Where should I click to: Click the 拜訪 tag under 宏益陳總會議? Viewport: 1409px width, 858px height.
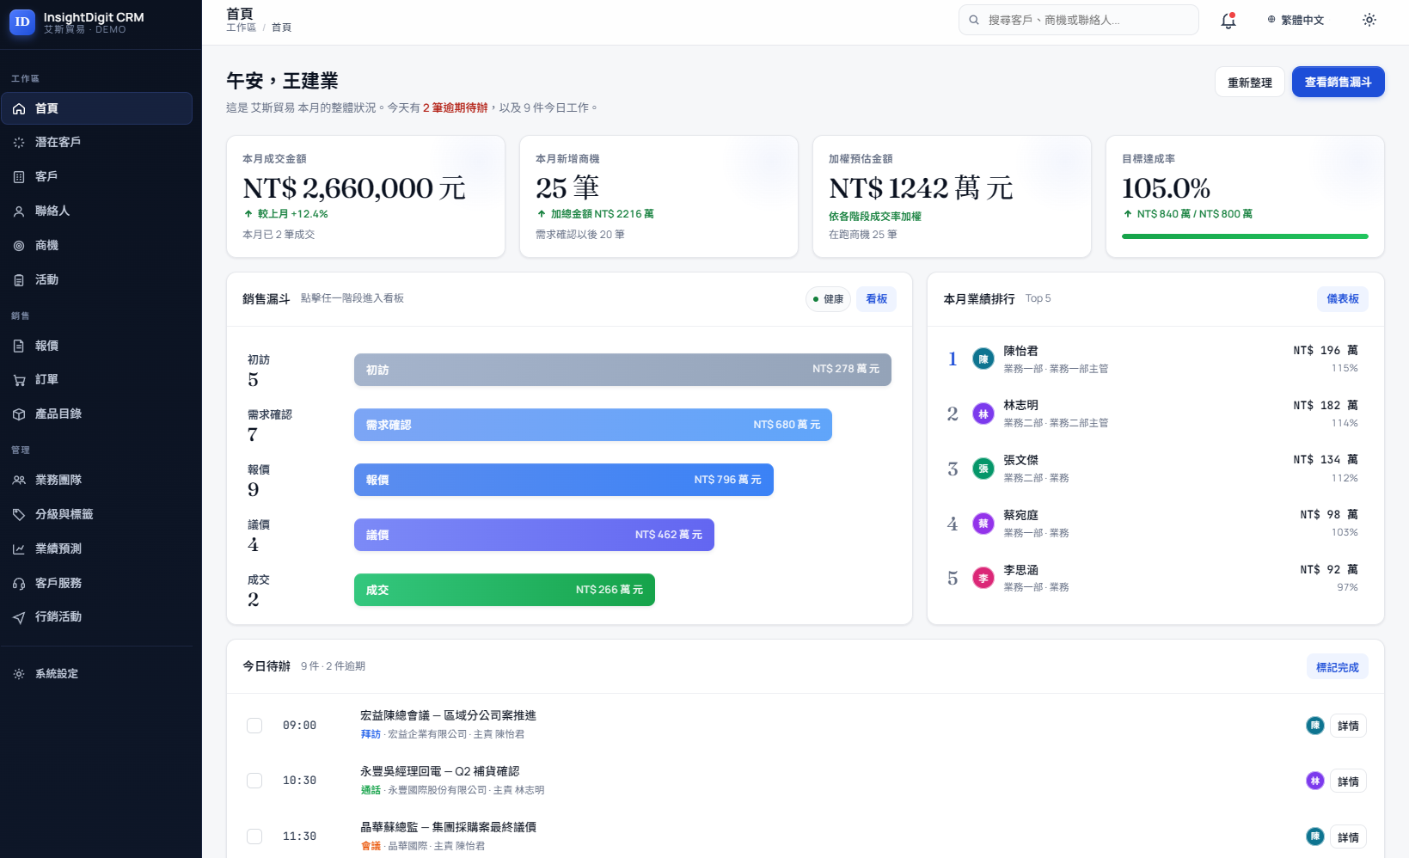(371, 734)
